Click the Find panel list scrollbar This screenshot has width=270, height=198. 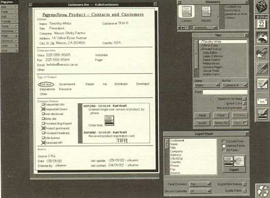[x=196, y=59]
